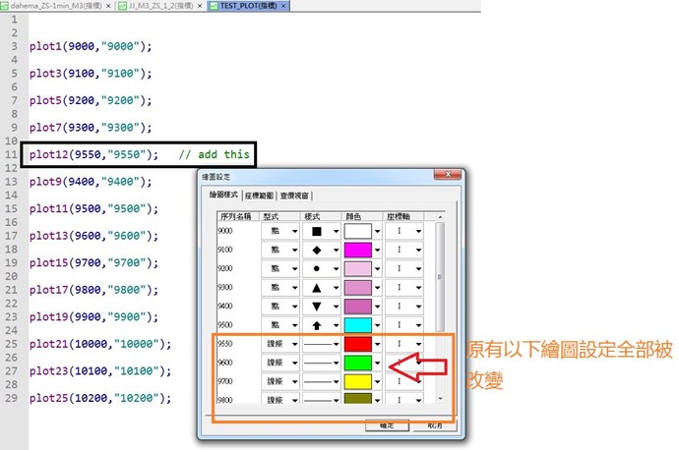Select the TEST_PLOT editor tab
The image size is (679, 450).
pyautogui.click(x=248, y=6)
